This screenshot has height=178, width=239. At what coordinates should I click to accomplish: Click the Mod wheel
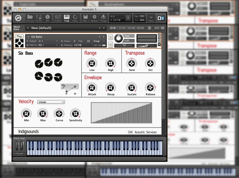(22, 146)
